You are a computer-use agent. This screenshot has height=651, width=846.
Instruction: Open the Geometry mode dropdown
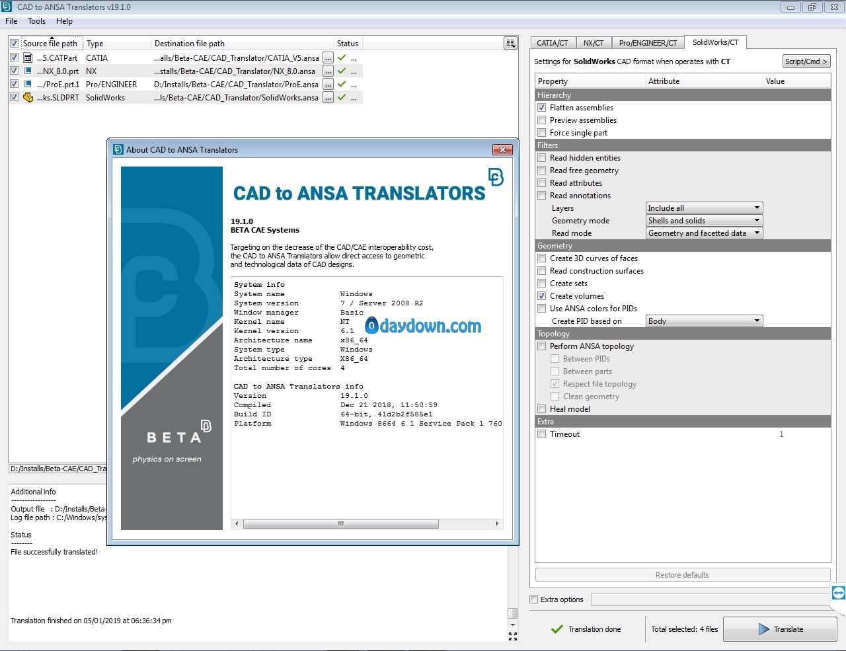tap(705, 221)
